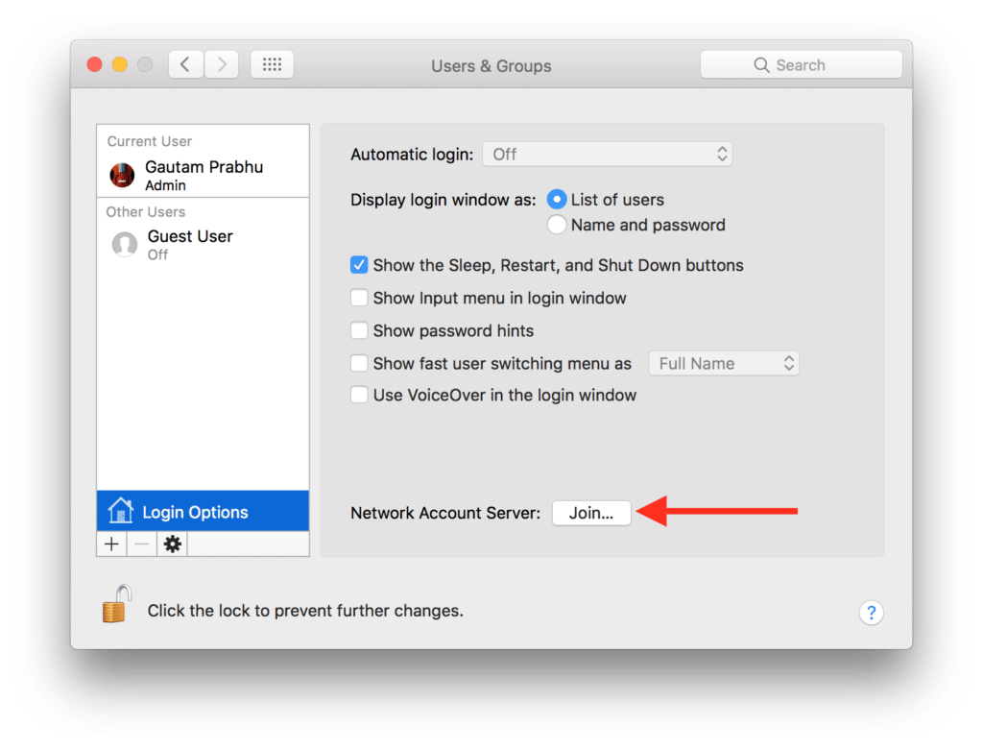The image size is (983, 750).
Task: Click the Join... button
Action: click(591, 513)
